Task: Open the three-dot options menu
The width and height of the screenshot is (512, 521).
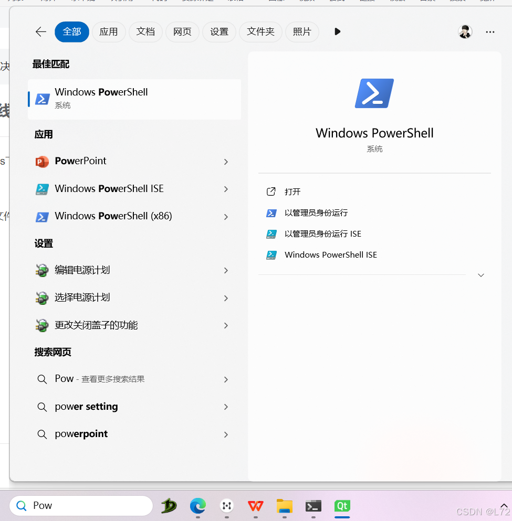Action: [x=490, y=32]
